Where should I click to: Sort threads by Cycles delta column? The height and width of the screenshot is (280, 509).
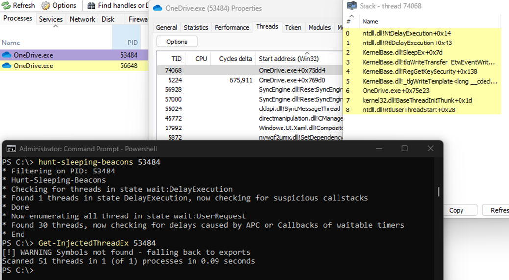pos(236,59)
